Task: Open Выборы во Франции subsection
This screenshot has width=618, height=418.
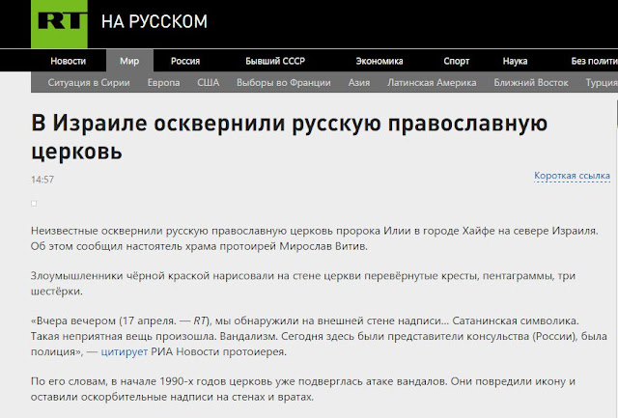Action: click(x=283, y=83)
